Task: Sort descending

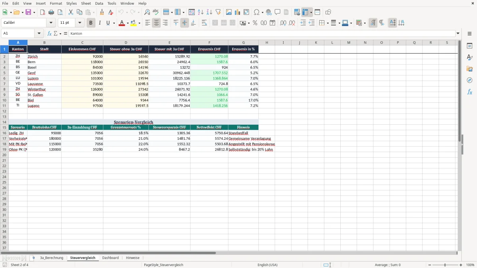Action: (x=209, y=12)
